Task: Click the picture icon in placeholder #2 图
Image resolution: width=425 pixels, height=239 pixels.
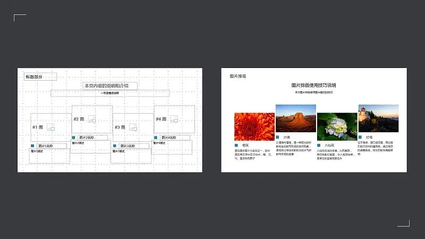Action: tap(92, 119)
